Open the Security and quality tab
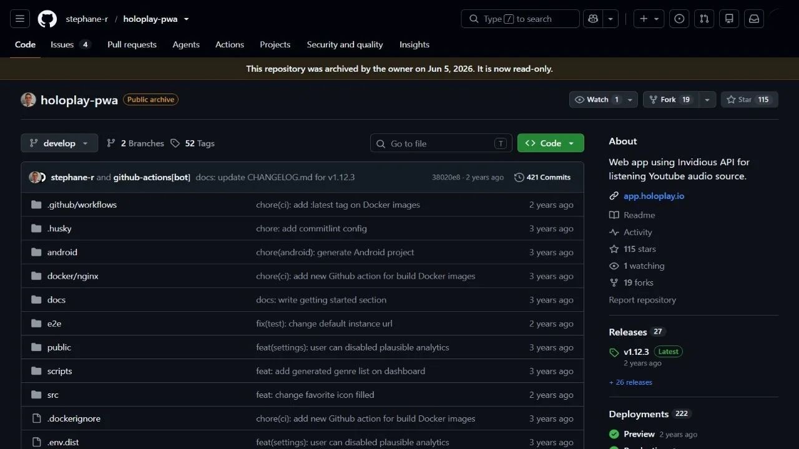The width and height of the screenshot is (799, 449). click(345, 45)
